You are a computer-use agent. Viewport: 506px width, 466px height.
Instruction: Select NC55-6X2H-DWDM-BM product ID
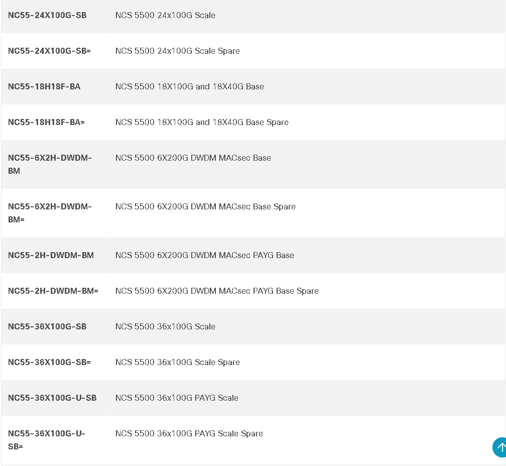[x=49, y=164]
